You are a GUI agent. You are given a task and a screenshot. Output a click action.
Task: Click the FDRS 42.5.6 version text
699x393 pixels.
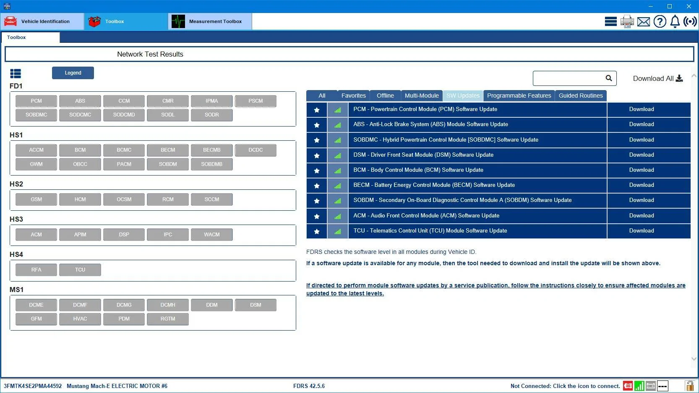tap(309, 386)
